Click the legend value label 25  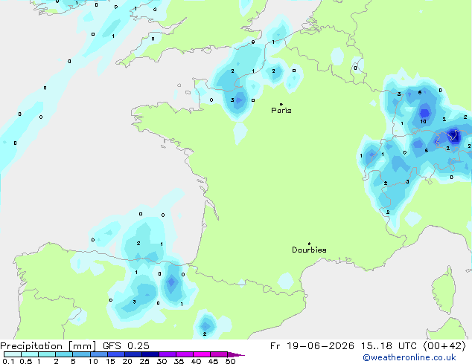pyautogui.click(x=144, y=361)
